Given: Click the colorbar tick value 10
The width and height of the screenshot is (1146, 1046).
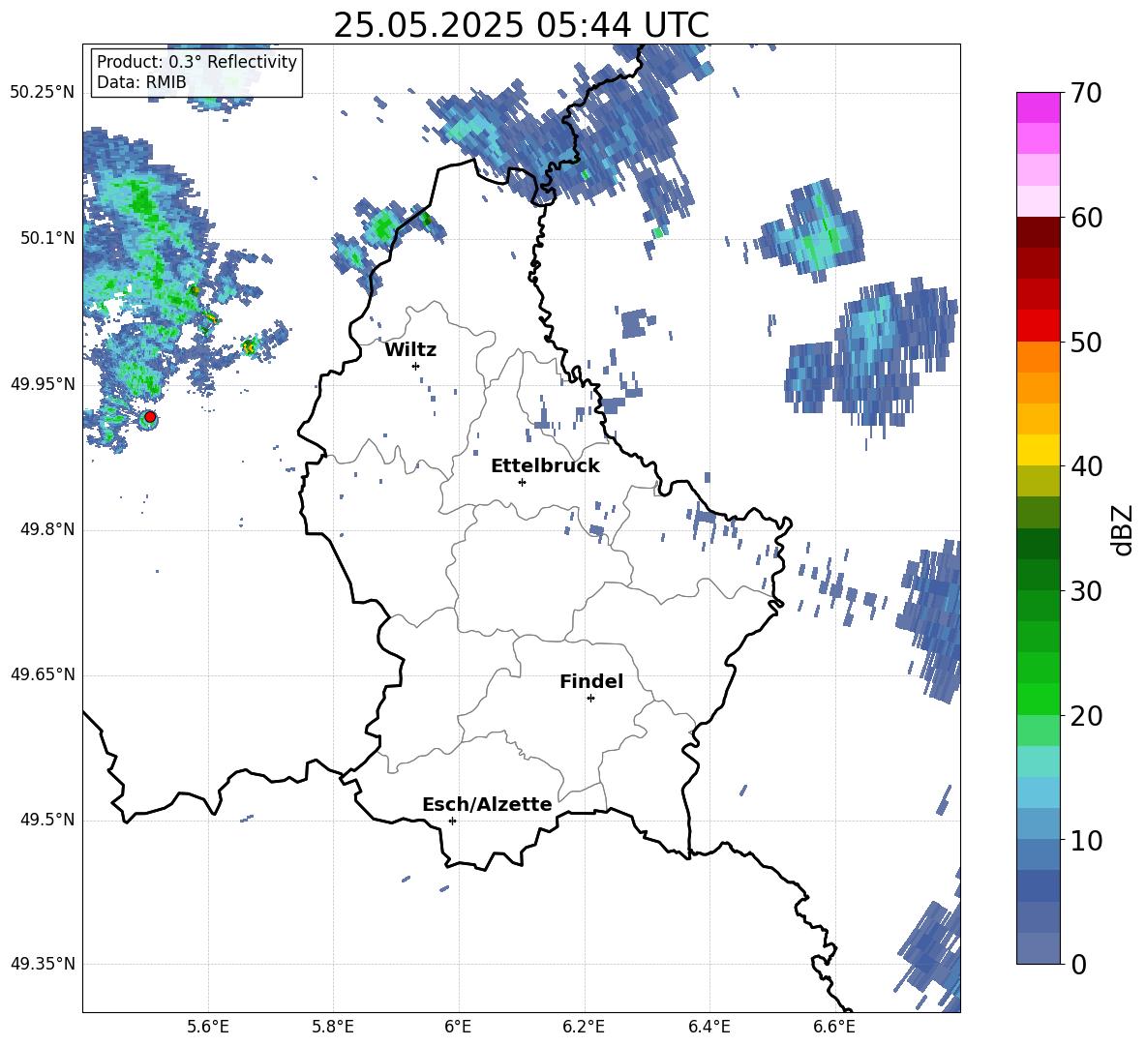Looking at the screenshot, I should 1086,841.
